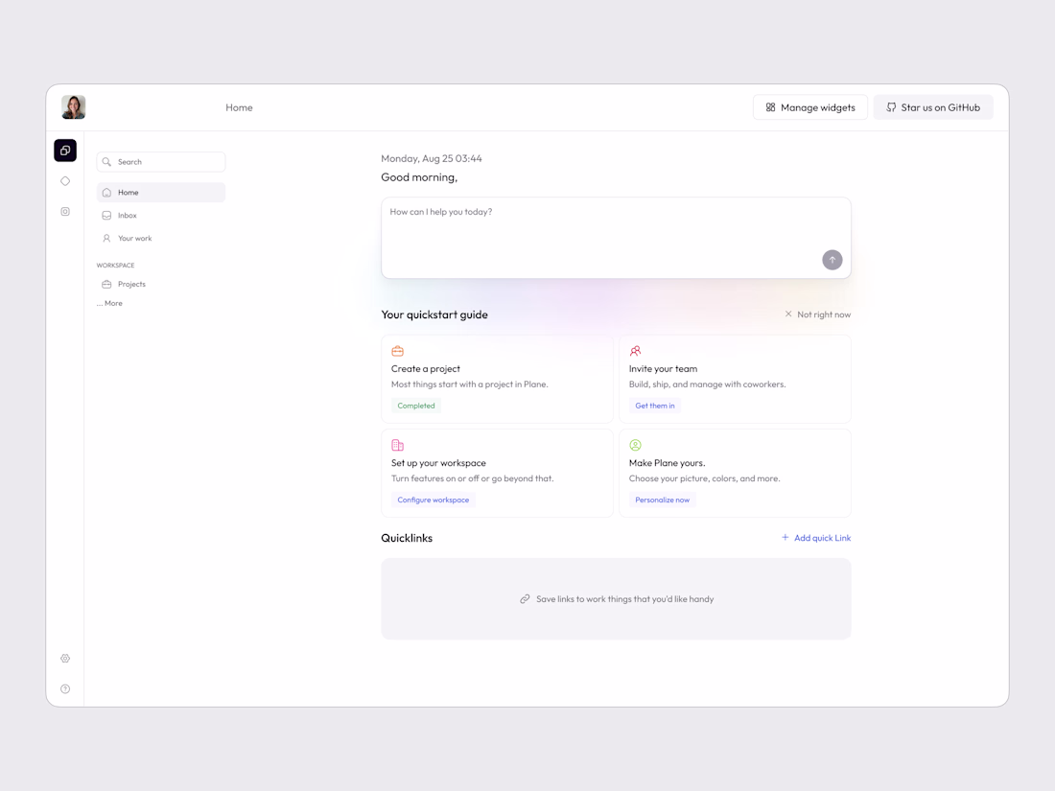The width and height of the screenshot is (1055, 791).
Task: Click the Quicklinks heading
Action: tap(407, 538)
